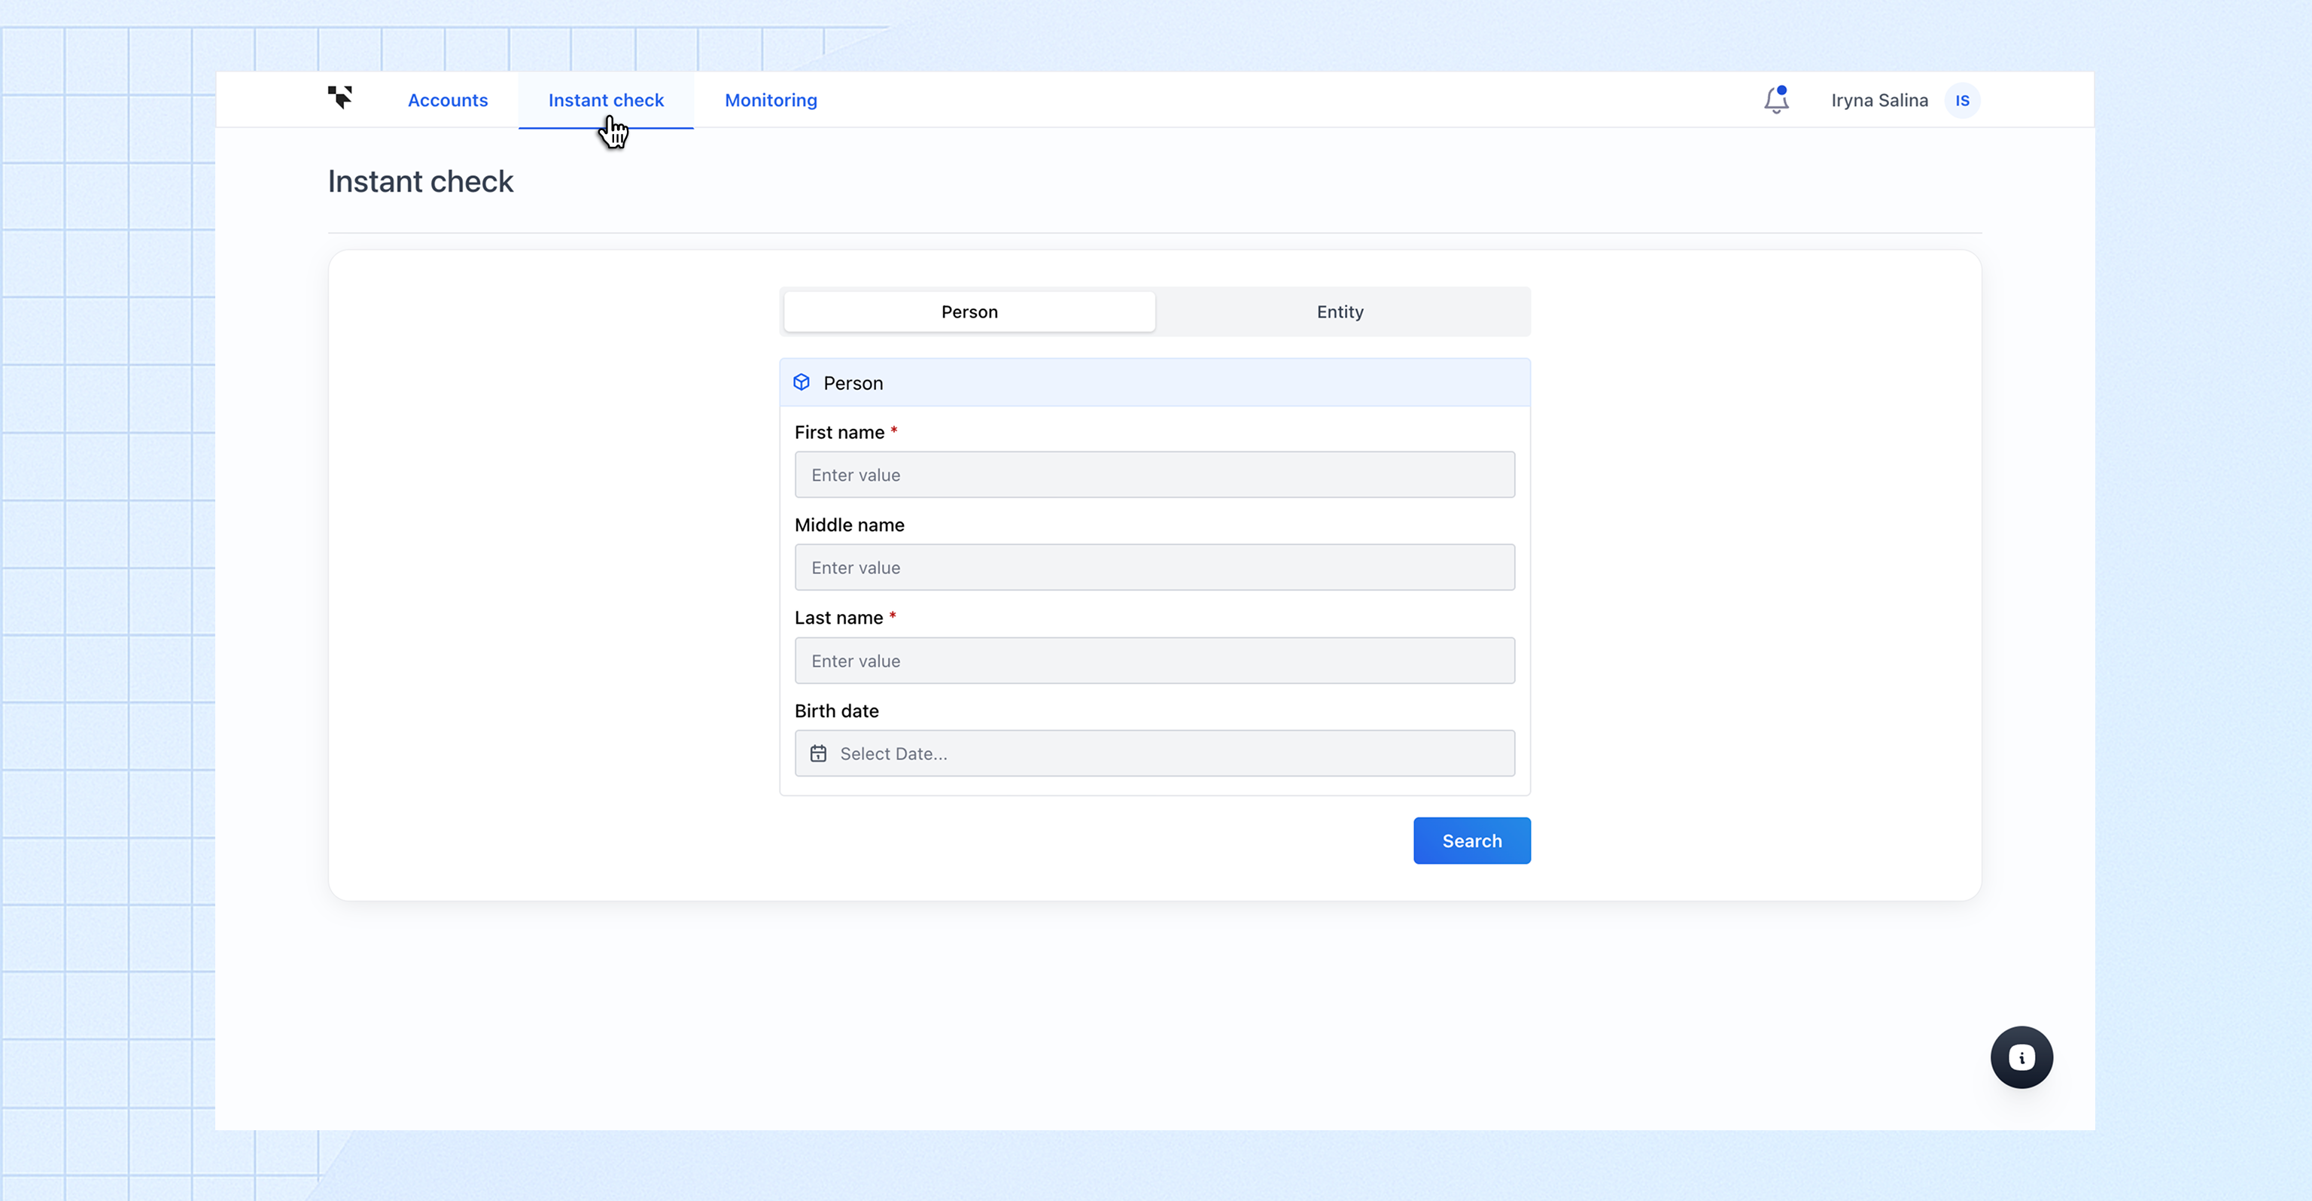Click the Iryna Salina user name
Image resolution: width=2312 pixels, height=1201 pixels.
(x=1879, y=101)
